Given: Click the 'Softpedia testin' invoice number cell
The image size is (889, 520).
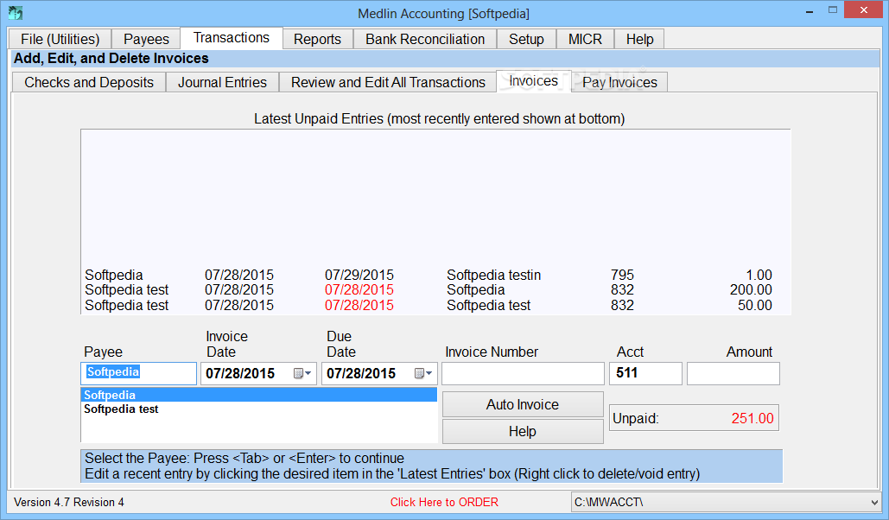Looking at the screenshot, I should tap(493, 275).
